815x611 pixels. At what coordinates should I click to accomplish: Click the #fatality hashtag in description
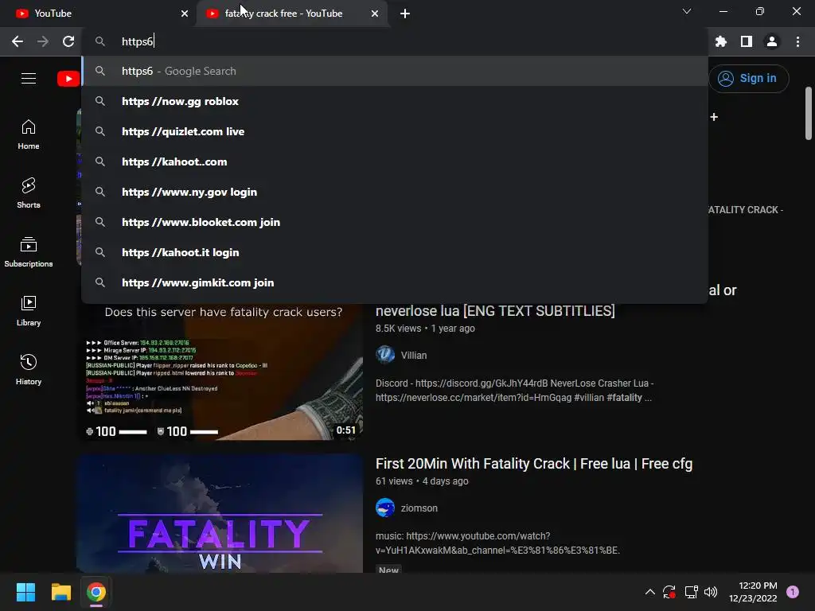(x=624, y=398)
